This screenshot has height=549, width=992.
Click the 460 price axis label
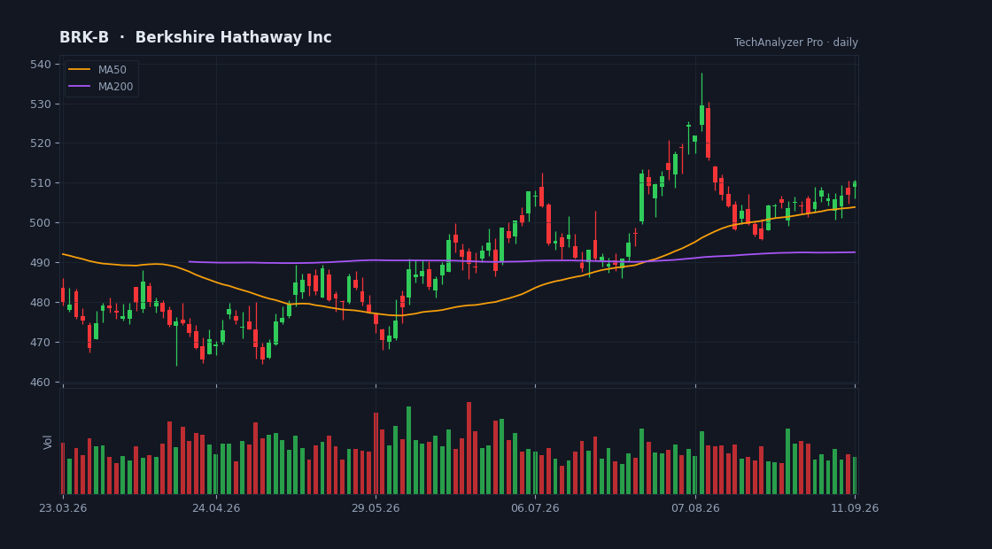click(41, 382)
